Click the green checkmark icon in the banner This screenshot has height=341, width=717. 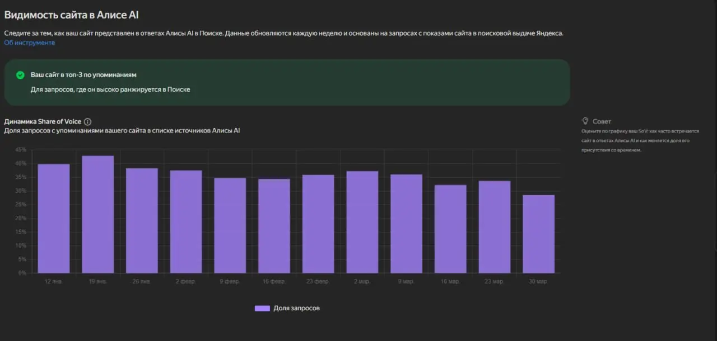click(x=20, y=75)
